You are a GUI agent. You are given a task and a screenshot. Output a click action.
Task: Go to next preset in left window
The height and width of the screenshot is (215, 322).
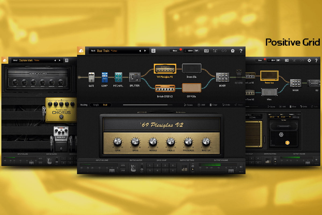(59, 60)
